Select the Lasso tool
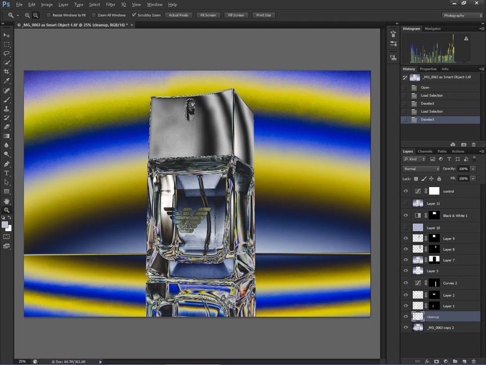486x365 pixels. (x=6, y=53)
